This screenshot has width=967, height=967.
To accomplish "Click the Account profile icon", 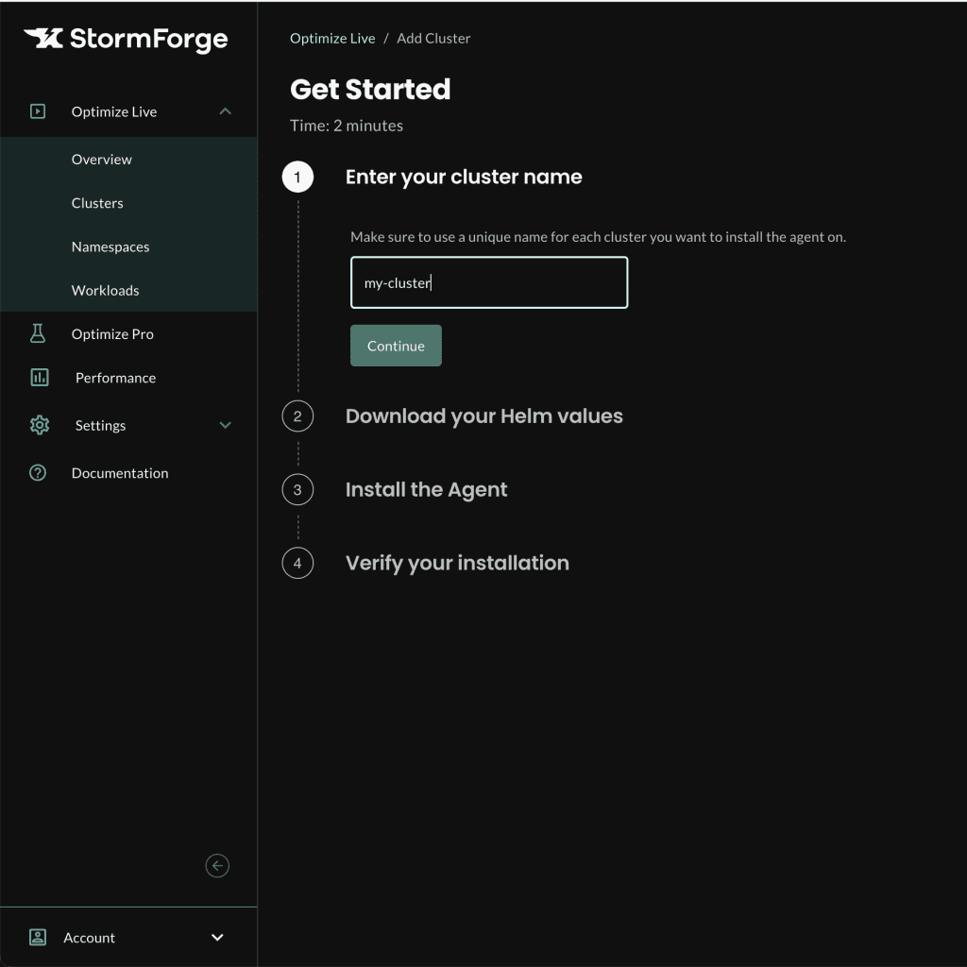I will point(38,938).
